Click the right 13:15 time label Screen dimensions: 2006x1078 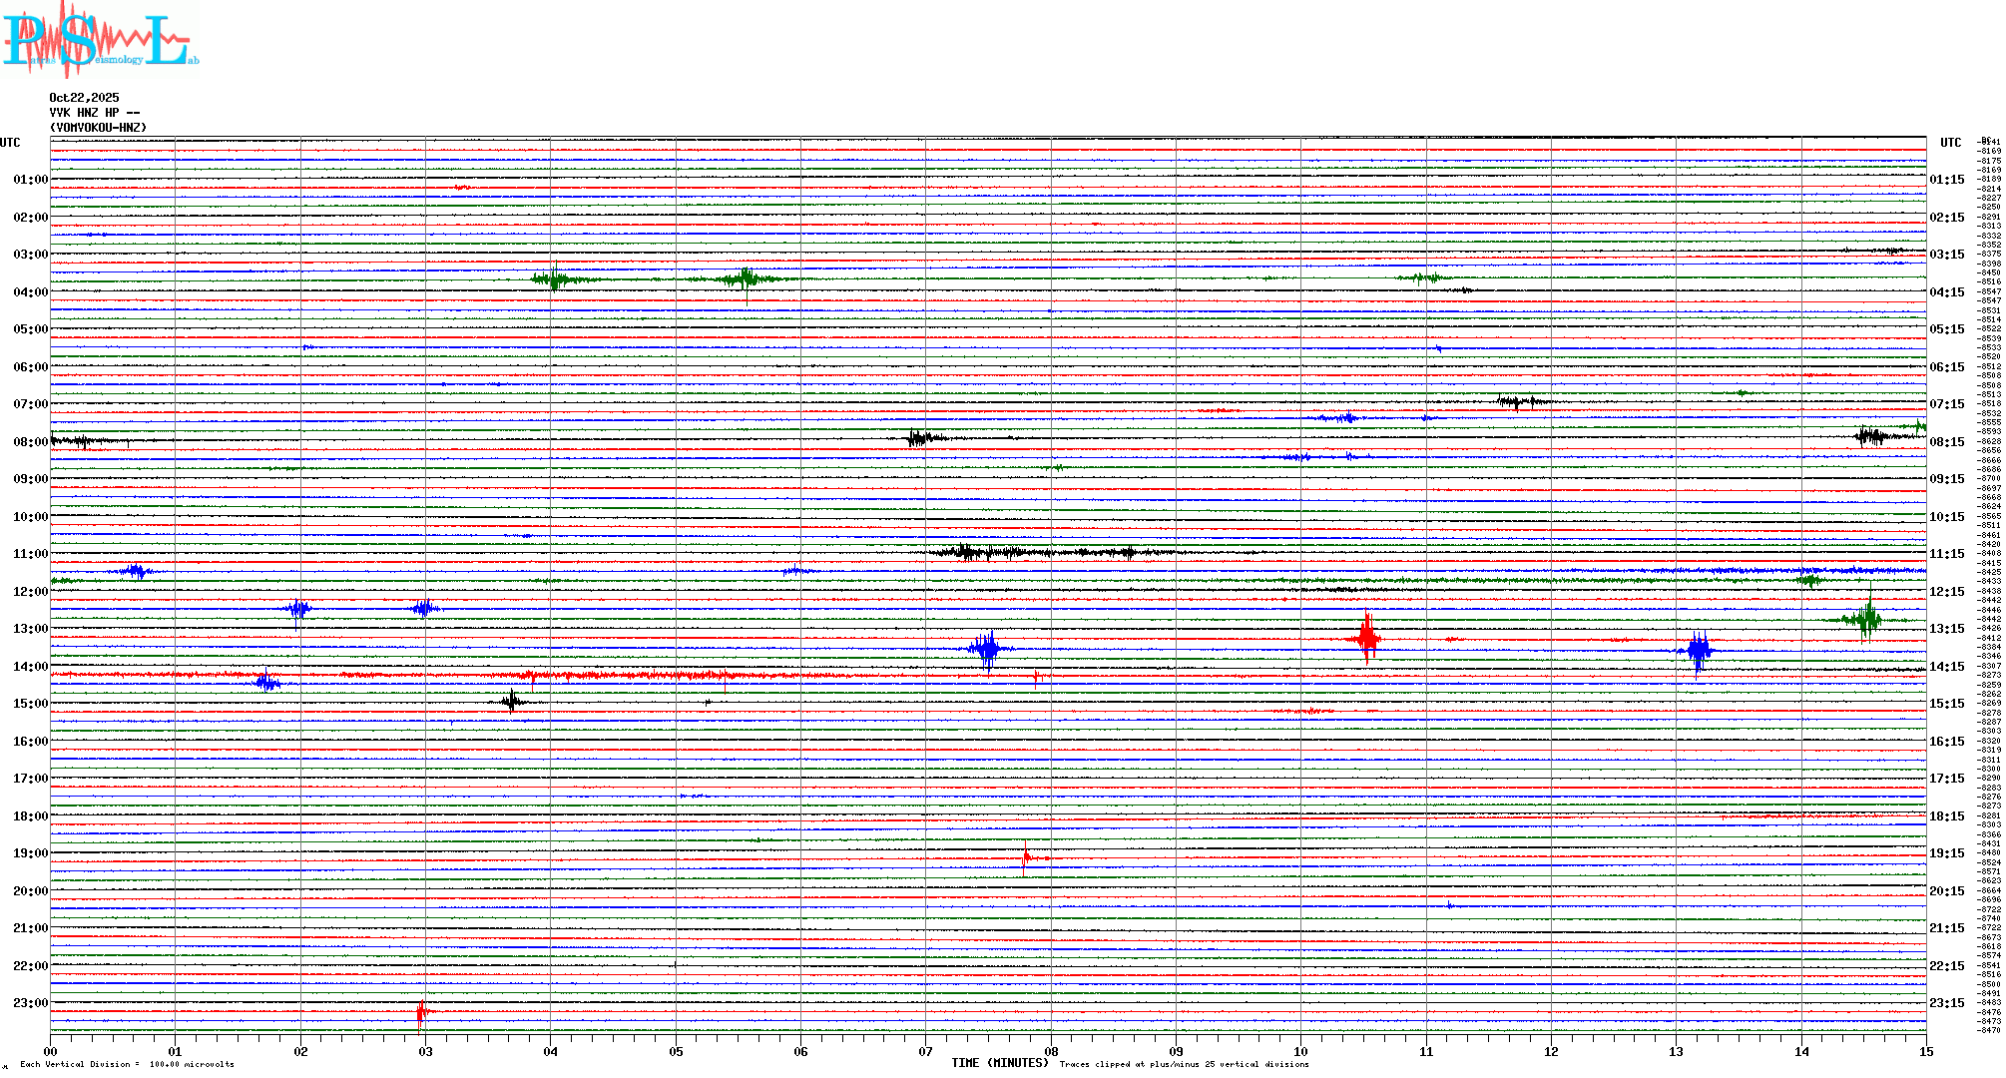1946,629
